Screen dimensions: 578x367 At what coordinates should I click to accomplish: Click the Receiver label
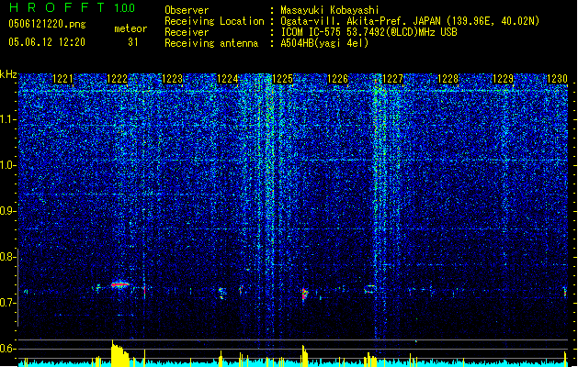(187, 32)
